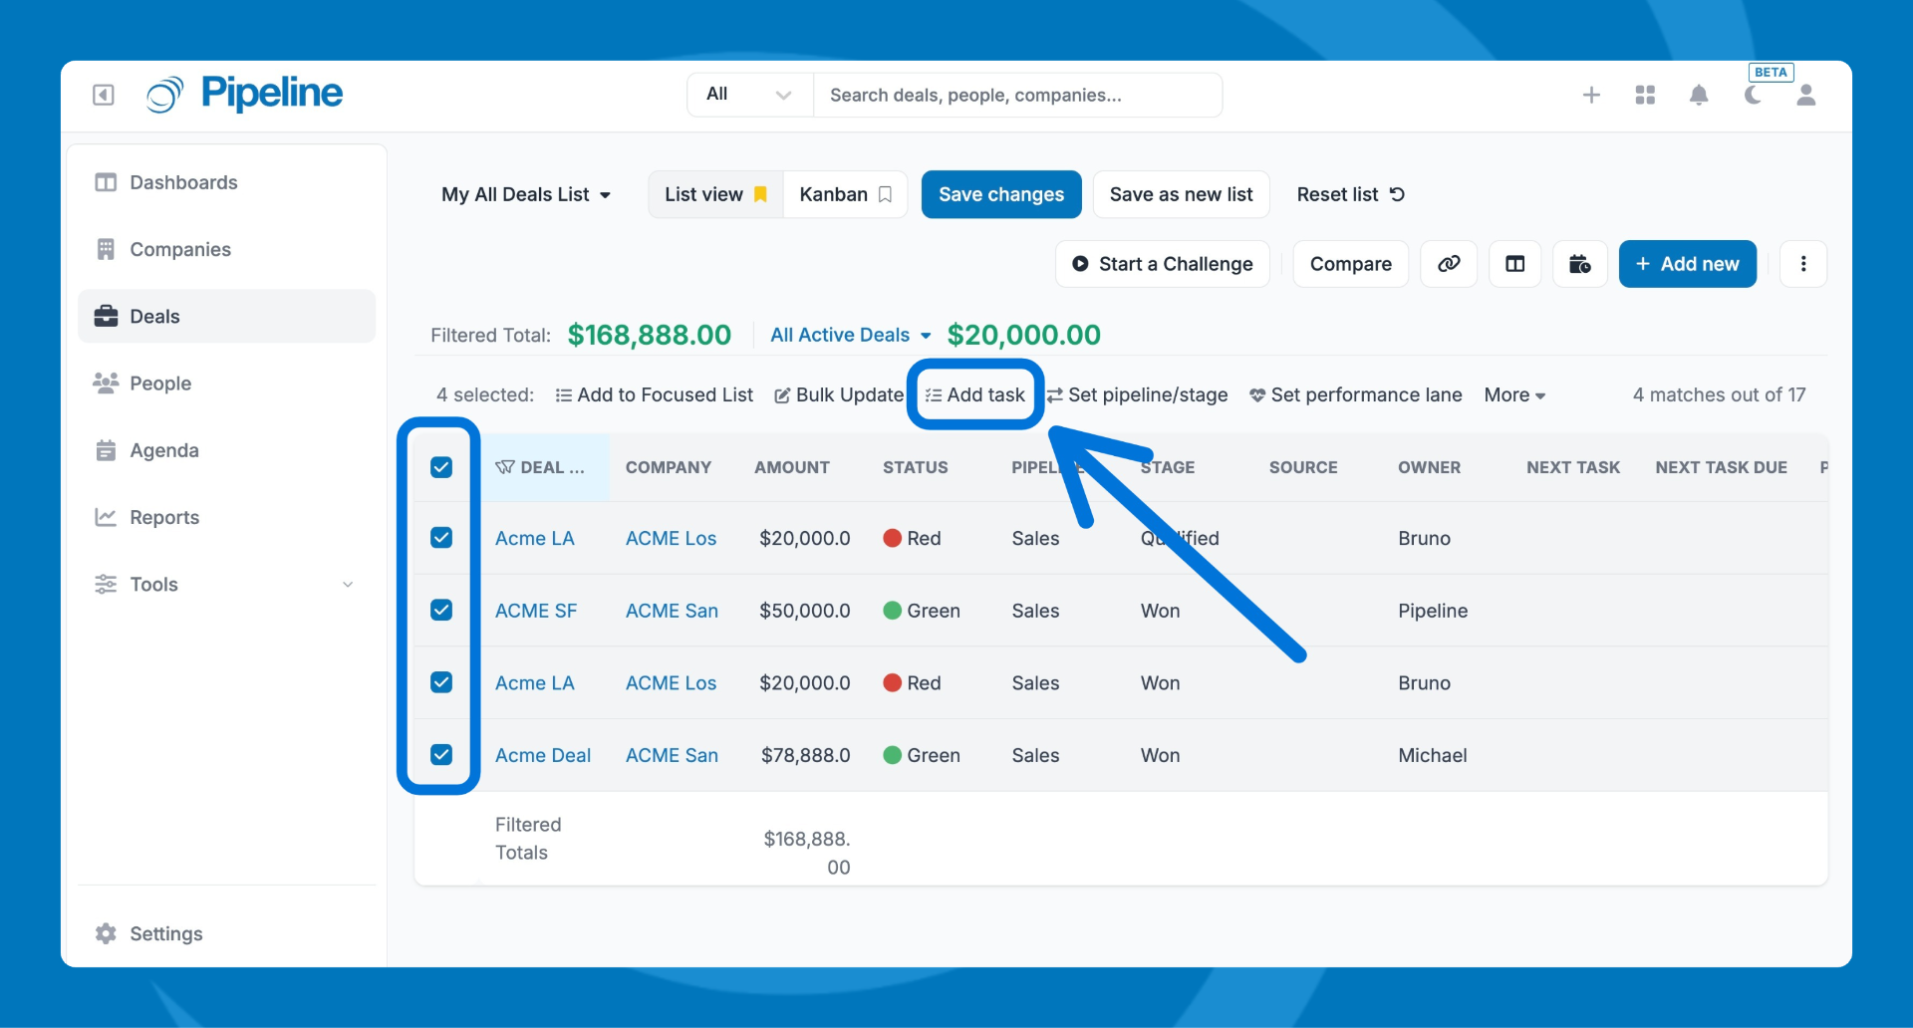Click the copy link icon button

click(x=1449, y=264)
